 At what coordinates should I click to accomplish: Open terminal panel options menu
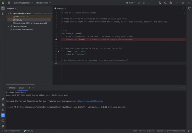180,88
